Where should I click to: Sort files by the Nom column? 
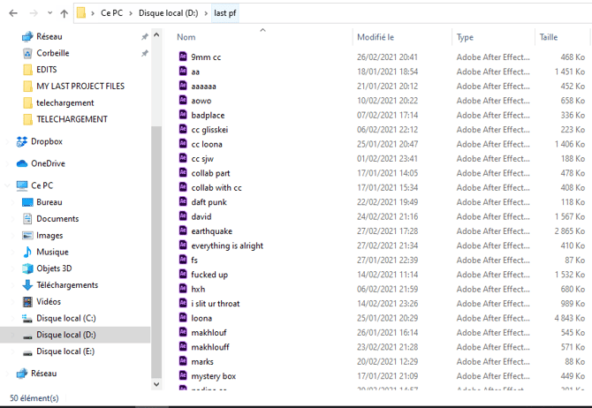click(x=186, y=37)
